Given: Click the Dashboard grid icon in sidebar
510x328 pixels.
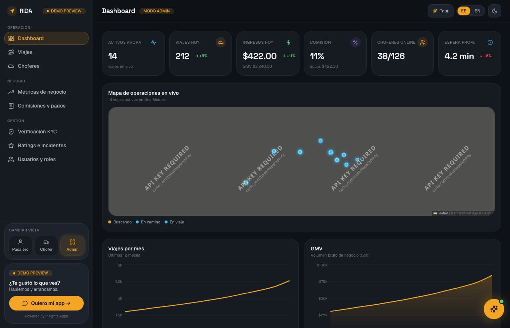Looking at the screenshot, I should coord(11,38).
